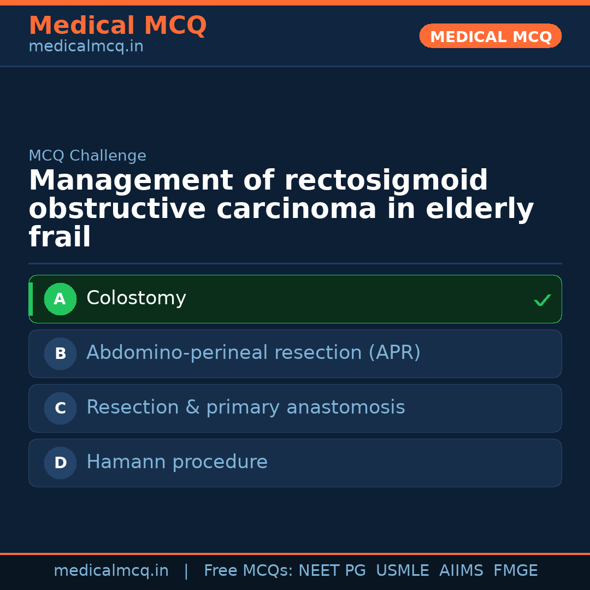This screenshot has width=590, height=590.
Task: Click the green A option circle
Action: [60, 299]
